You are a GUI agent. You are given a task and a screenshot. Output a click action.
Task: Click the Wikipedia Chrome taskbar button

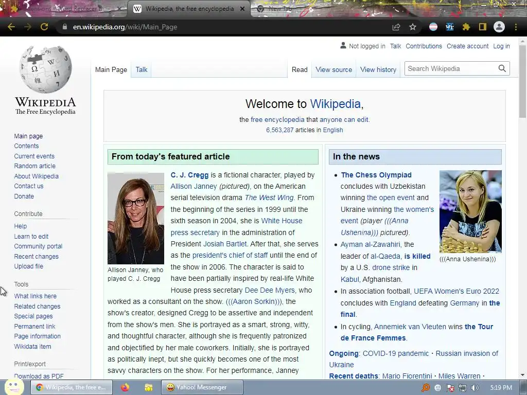(71, 387)
